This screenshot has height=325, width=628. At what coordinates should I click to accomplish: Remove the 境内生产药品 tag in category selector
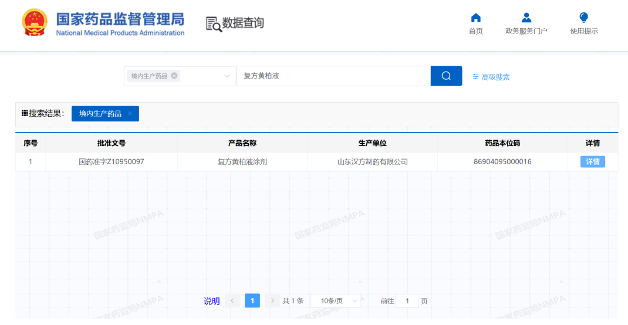[174, 76]
